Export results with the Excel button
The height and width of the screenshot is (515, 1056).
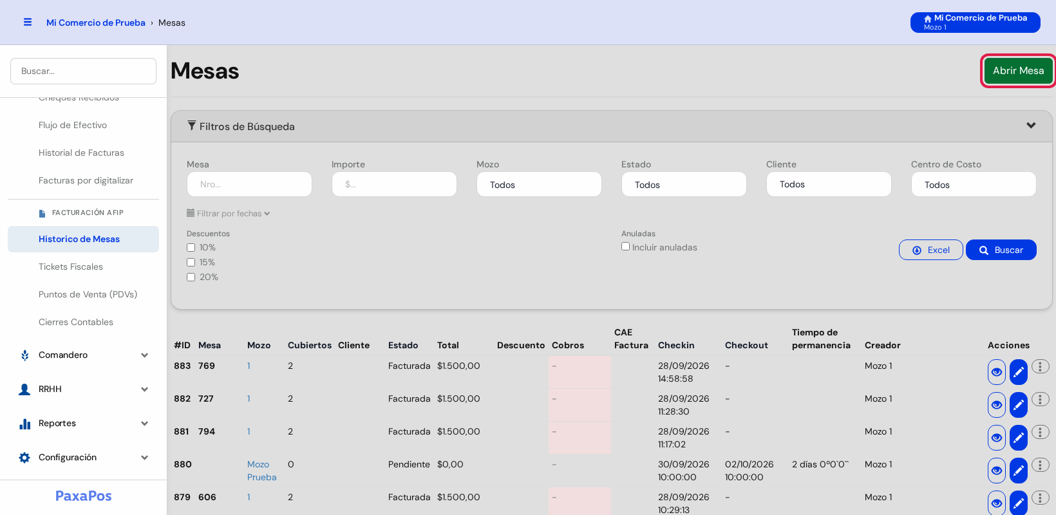click(930, 250)
